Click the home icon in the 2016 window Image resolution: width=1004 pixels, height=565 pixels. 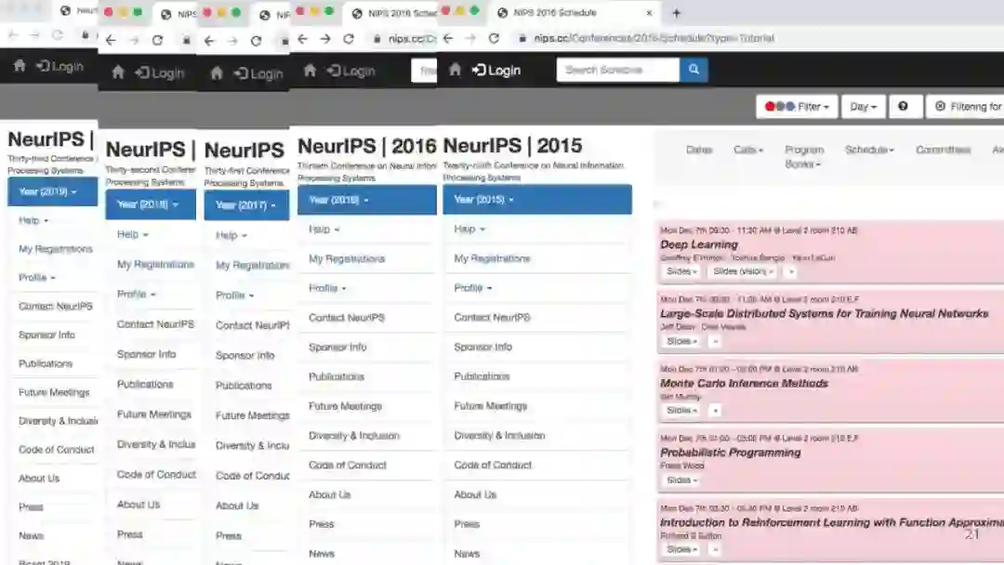coord(310,70)
